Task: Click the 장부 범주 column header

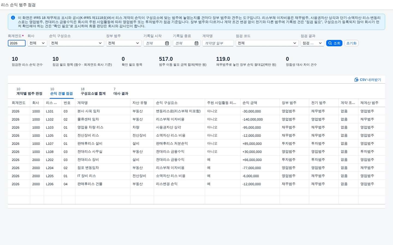Action: [294, 103]
